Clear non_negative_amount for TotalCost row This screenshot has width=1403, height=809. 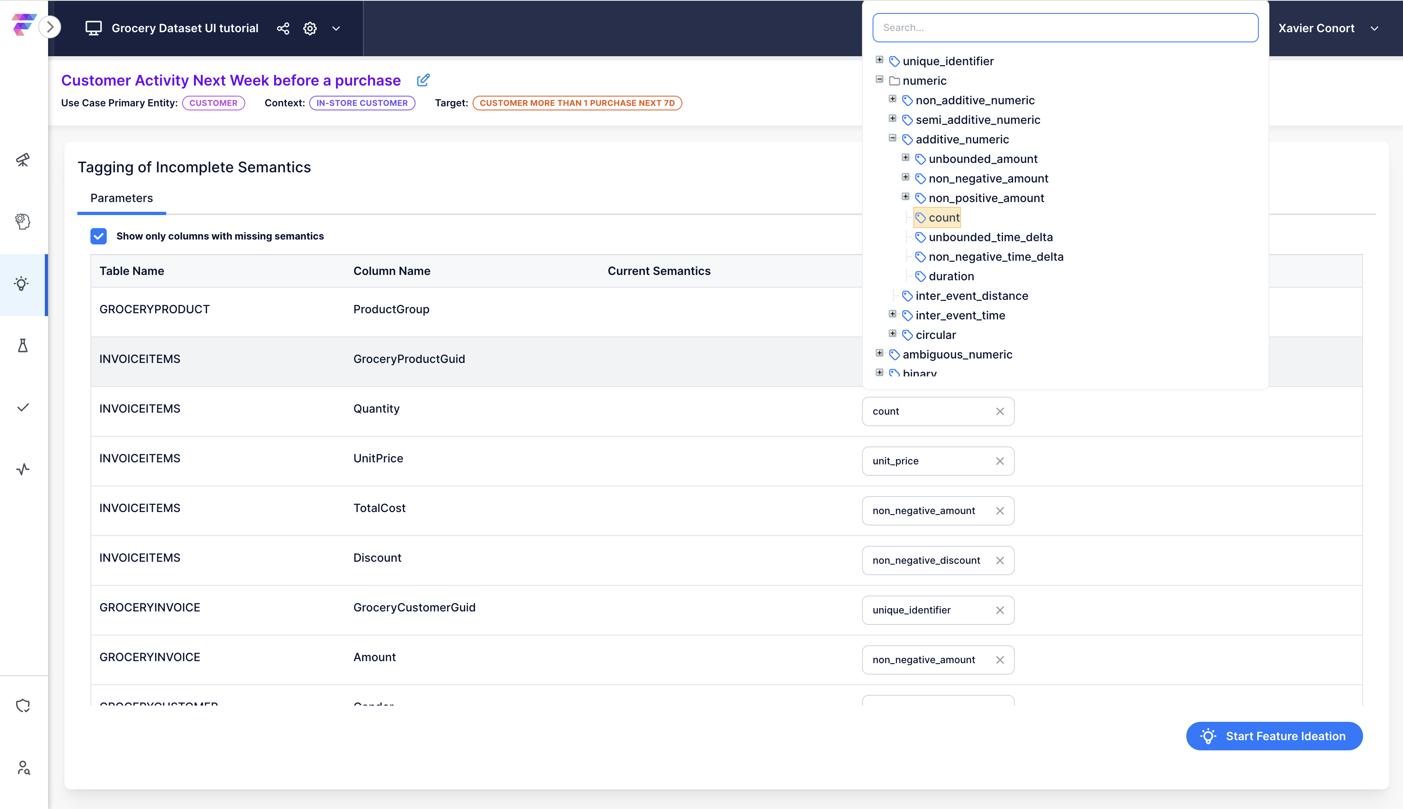[1000, 511]
